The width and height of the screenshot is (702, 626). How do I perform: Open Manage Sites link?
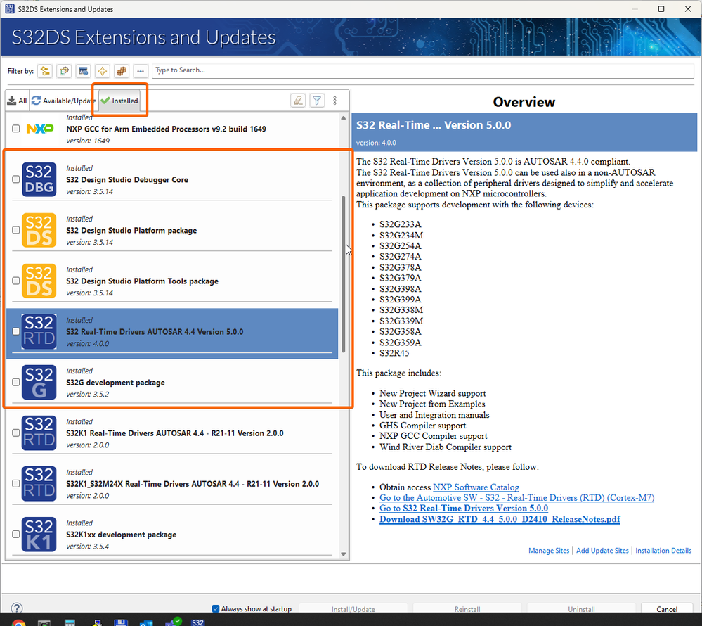[x=548, y=550]
